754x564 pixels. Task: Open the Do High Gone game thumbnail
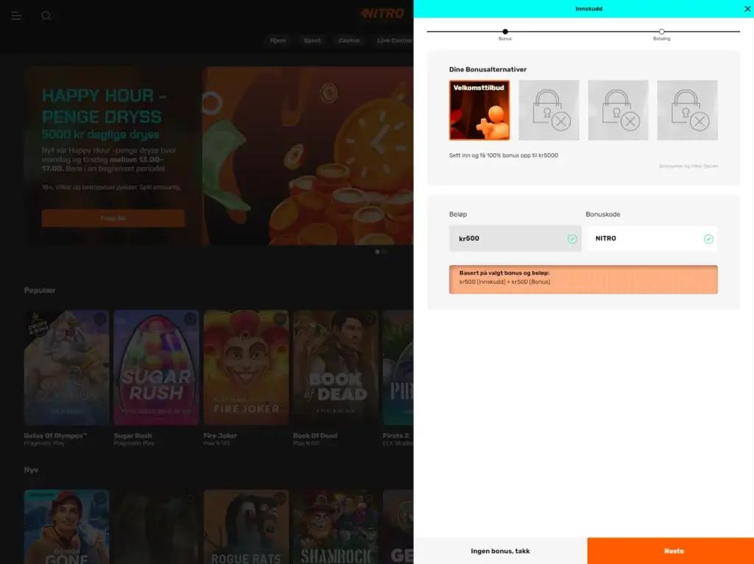click(66, 527)
